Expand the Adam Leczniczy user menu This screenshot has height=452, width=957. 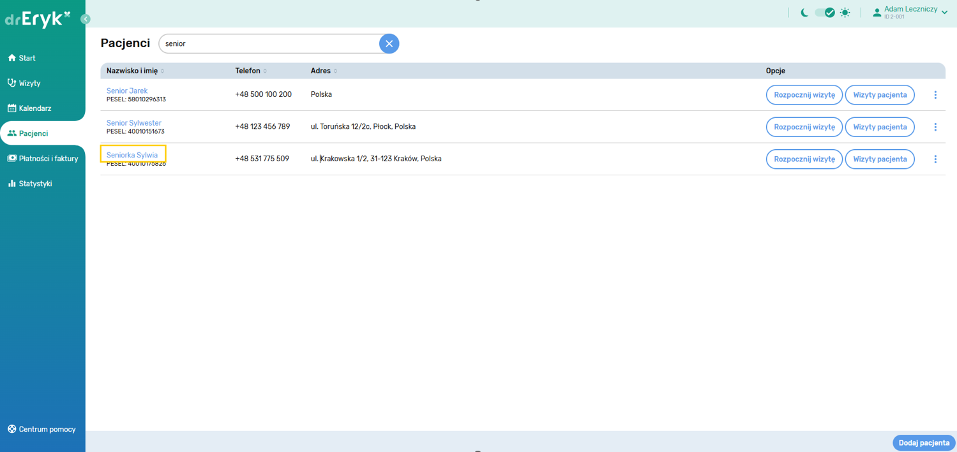[944, 13]
